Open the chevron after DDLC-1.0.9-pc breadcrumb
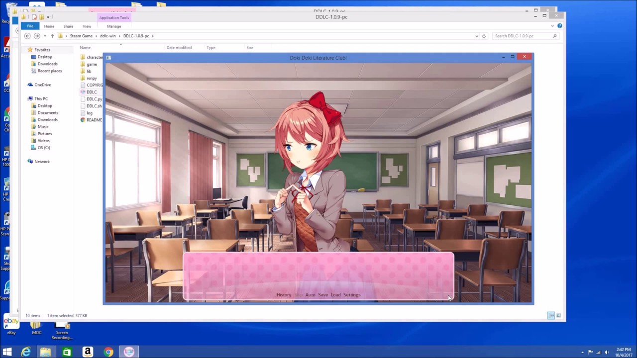This screenshot has height=358, width=637. (x=153, y=36)
